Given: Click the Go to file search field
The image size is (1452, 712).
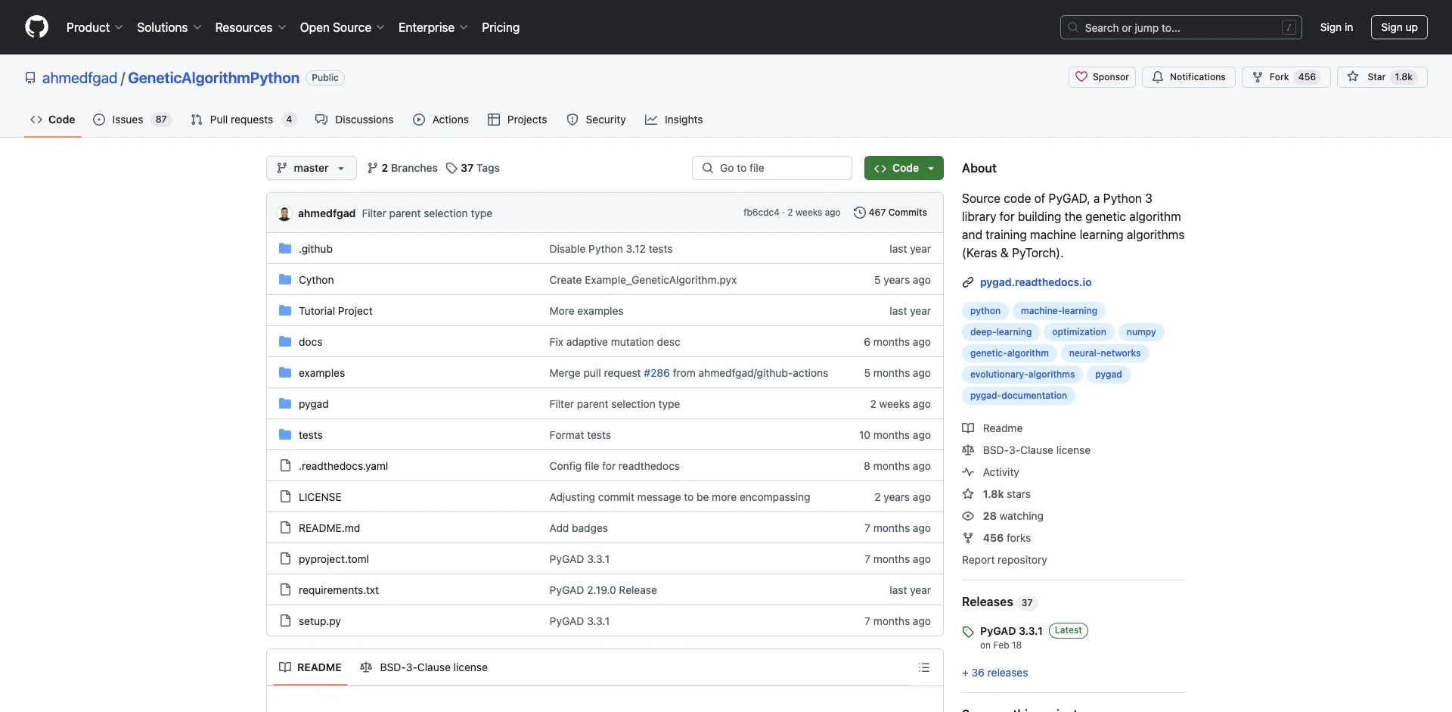Looking at the screenshot, I should click(772, 168).
